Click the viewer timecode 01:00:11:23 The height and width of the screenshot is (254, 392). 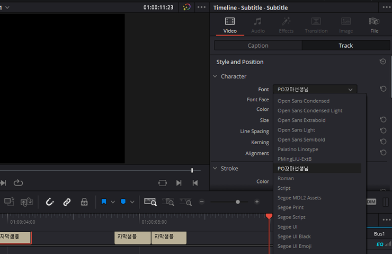[x=158, y=7]
